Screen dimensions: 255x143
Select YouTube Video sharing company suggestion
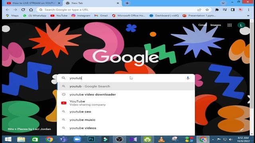pos(126,103)
